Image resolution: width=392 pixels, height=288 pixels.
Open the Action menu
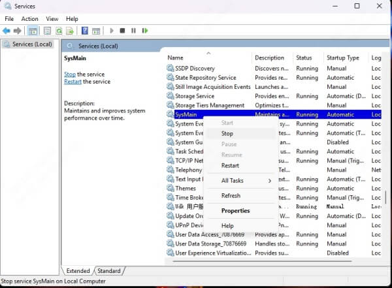pyautogui.click(x=30, y=19)
